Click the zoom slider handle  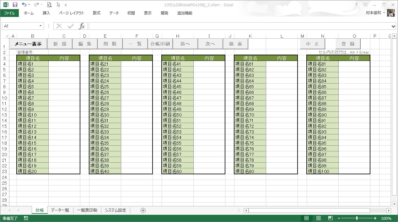[357, 218]
